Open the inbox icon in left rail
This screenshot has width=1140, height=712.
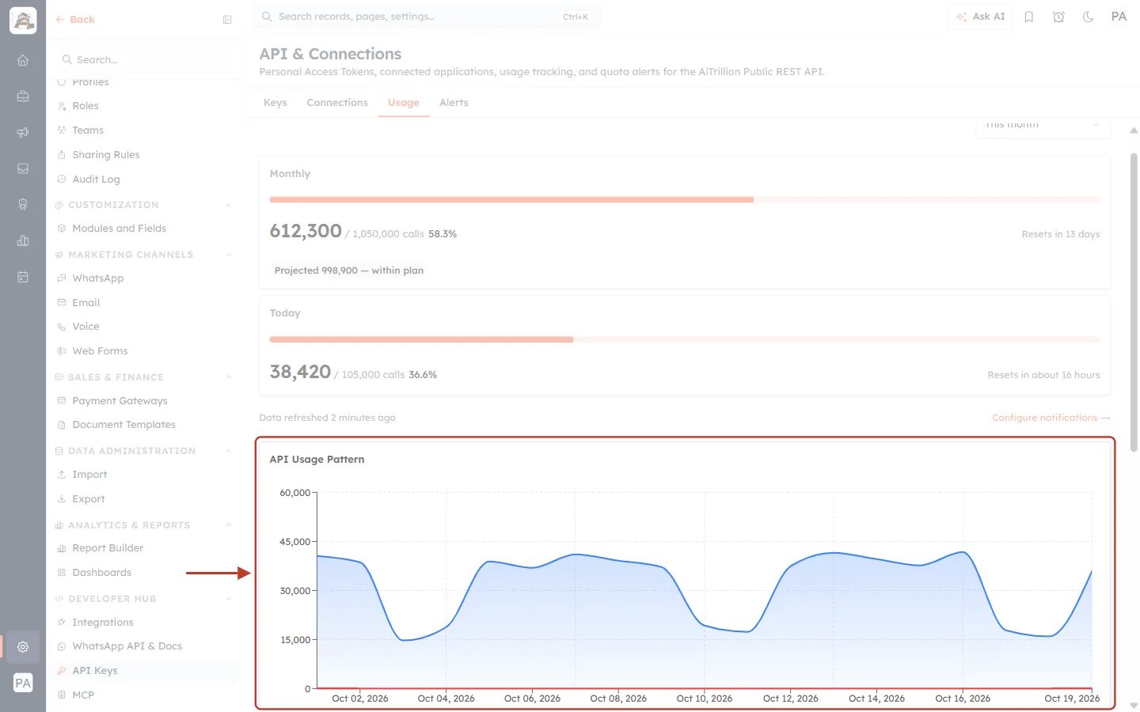[23, 169]
